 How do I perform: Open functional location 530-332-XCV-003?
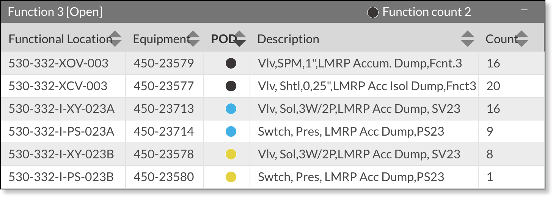58,86
